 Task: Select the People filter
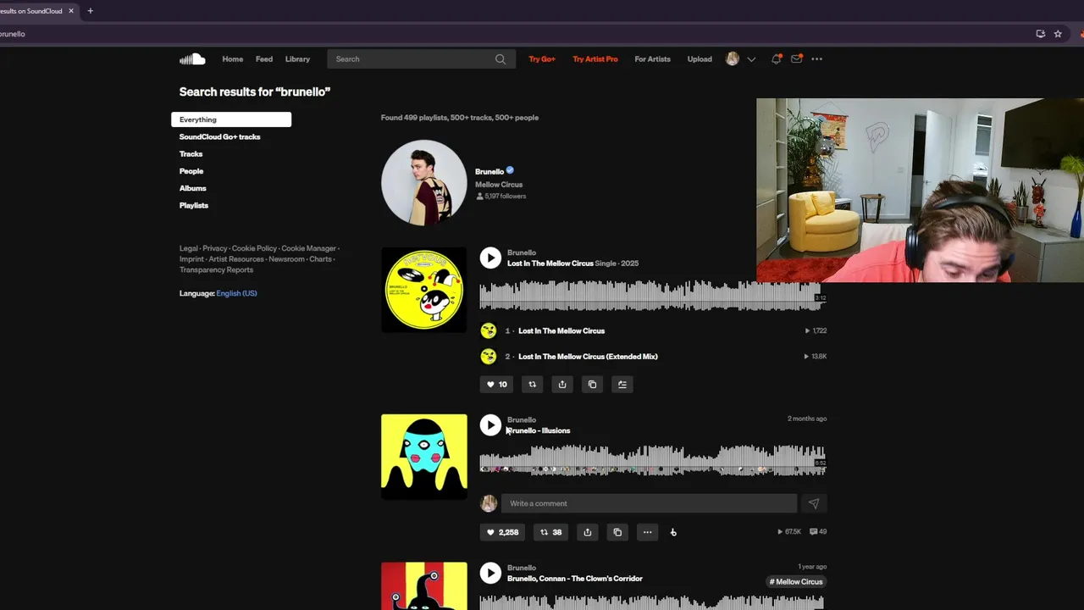[x=191, y=171]
